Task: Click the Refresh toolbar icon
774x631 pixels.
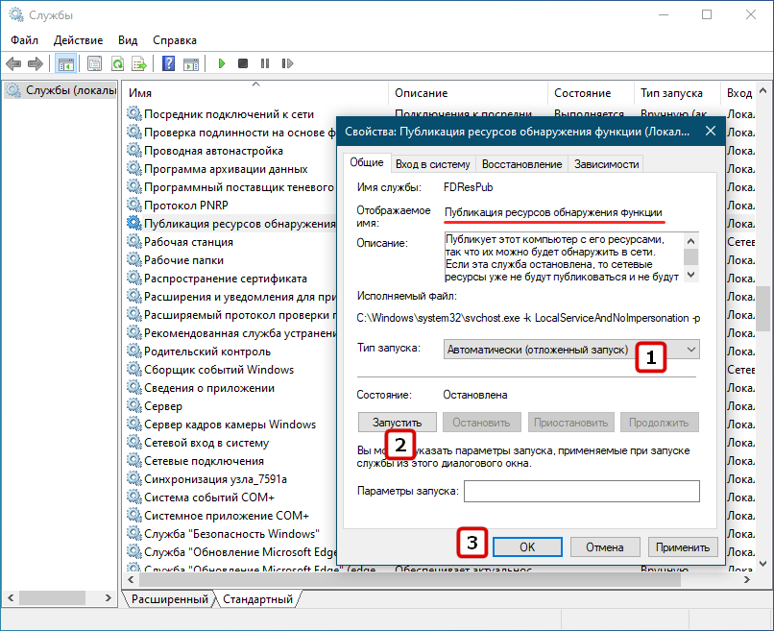Action: [117, 63]
